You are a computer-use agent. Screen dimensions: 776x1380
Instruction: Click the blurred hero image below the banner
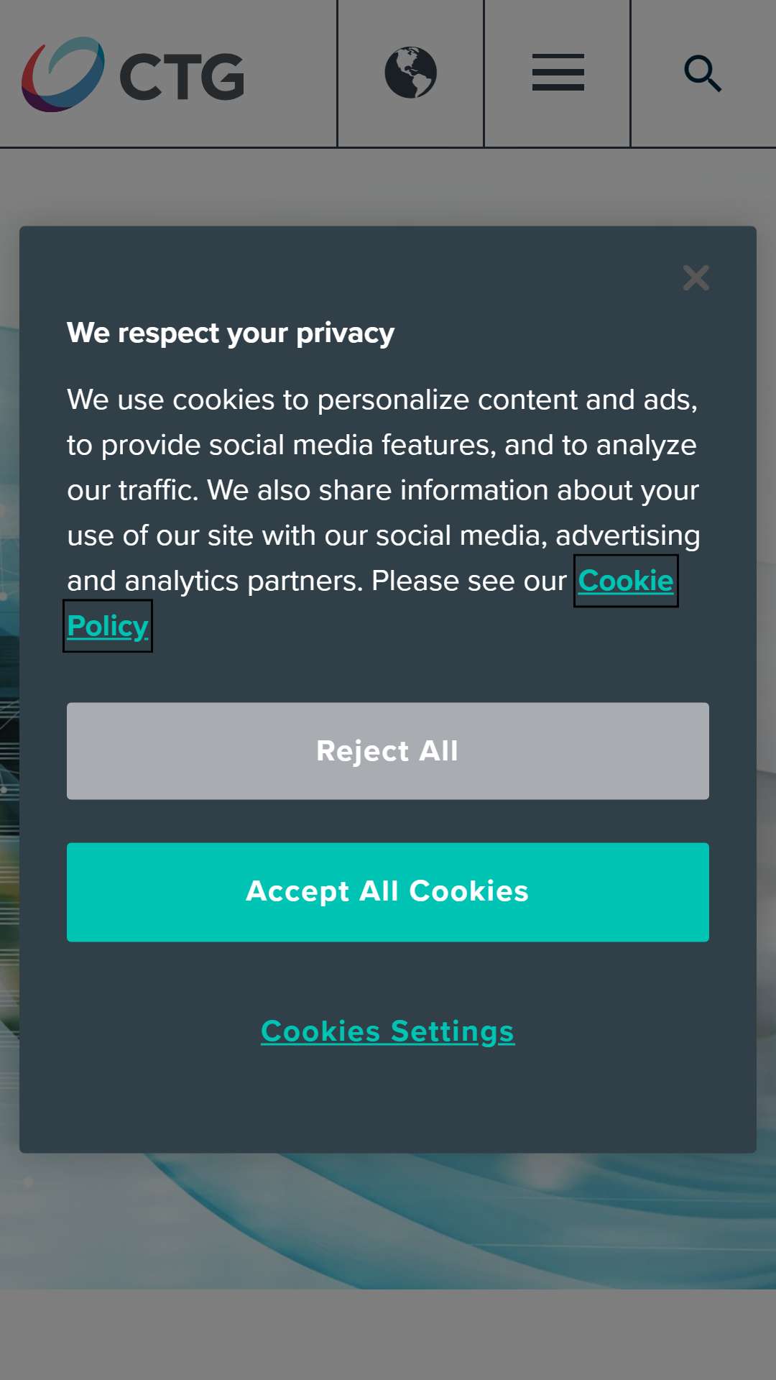click(388, 1220)
